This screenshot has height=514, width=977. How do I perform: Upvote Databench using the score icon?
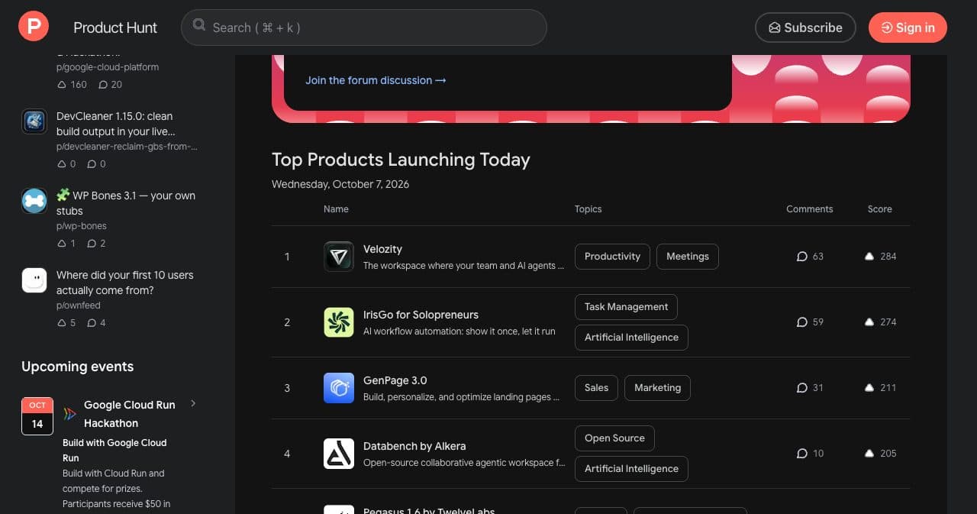[869, 454]
